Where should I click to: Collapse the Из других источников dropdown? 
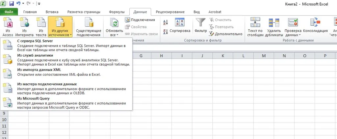coord(60,27)
